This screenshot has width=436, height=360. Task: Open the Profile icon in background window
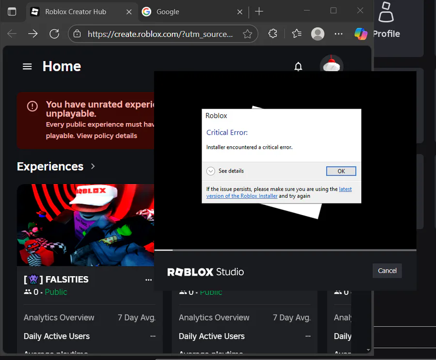tap(386, 13)
